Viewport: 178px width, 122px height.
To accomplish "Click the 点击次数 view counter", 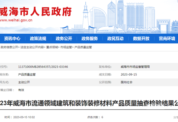I will coord(95,117).
